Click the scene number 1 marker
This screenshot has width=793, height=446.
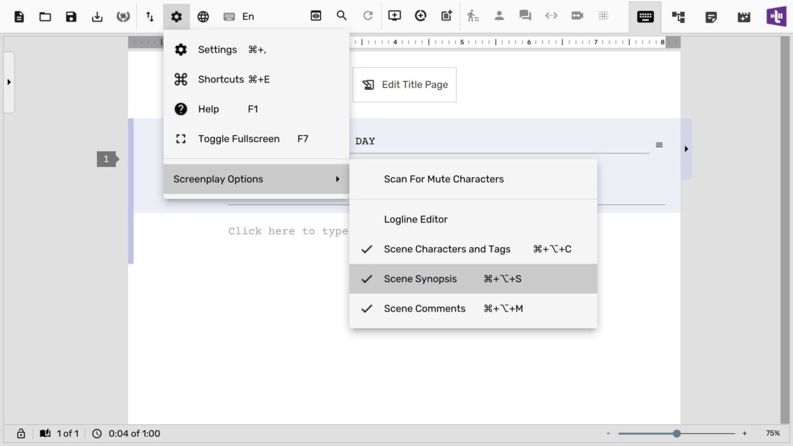click(106, 159)
